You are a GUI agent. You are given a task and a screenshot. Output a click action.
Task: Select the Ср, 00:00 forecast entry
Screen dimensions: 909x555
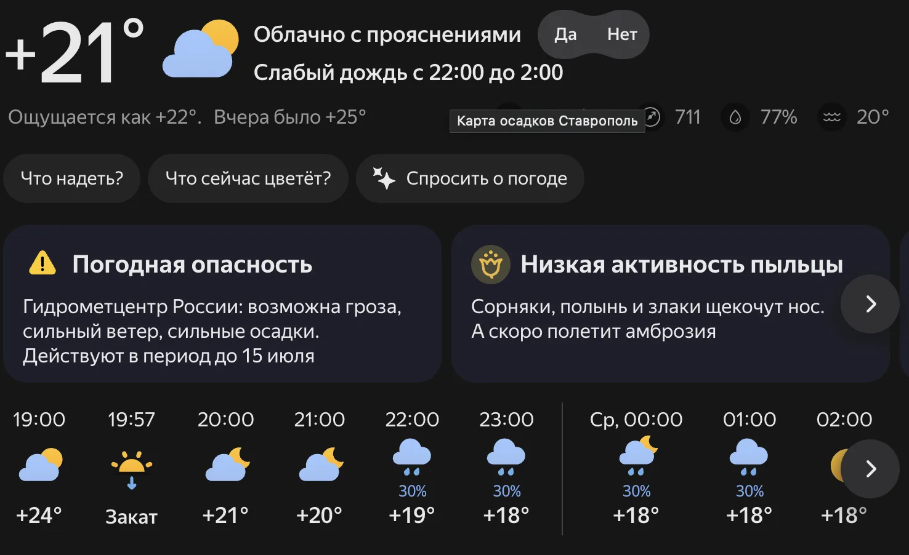point(636,469)
